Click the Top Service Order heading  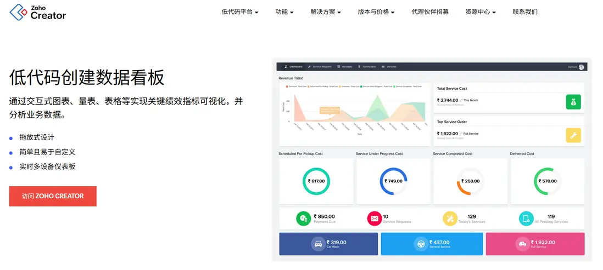click(x=452, y=122)
